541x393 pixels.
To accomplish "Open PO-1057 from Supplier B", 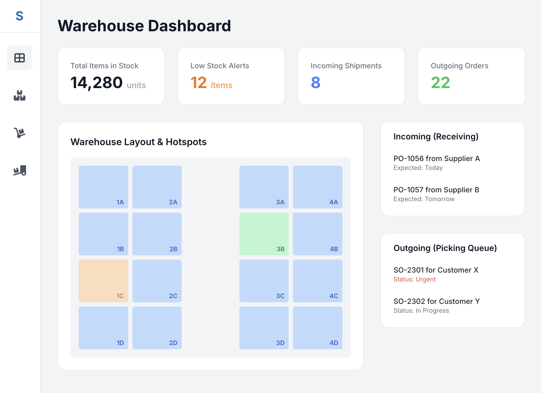I will [x=436, y=190].
